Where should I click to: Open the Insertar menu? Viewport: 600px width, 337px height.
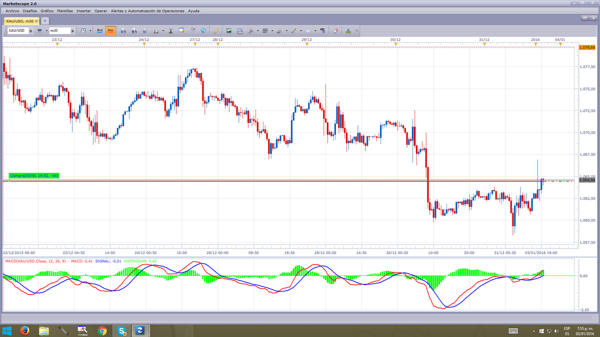click(83, 10)
